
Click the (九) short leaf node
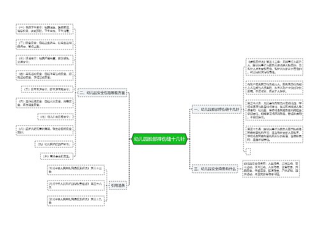click(54, 144)
